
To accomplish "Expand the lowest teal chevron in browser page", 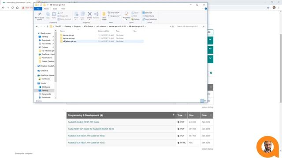I will point(210,58).
